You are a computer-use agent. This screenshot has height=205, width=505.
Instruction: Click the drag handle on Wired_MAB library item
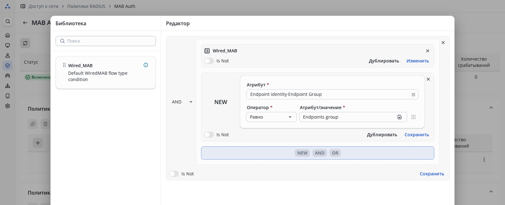64,65
